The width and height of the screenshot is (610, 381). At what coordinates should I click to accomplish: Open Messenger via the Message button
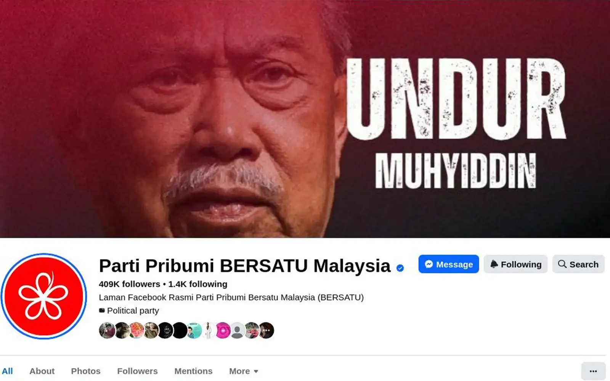coord(448,264)
